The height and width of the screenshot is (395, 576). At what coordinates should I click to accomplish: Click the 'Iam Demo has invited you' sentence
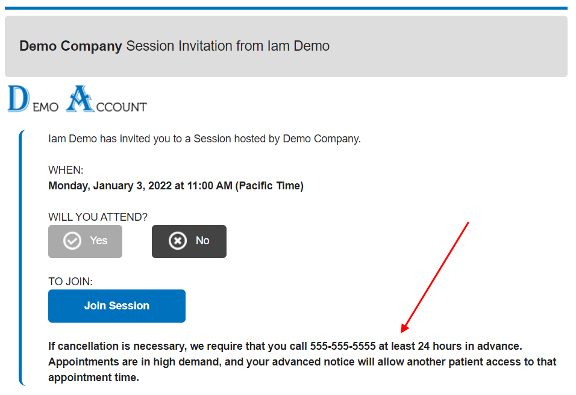(204, 139)
